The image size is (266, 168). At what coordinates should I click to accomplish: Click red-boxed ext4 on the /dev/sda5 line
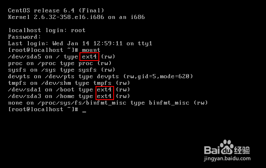coord(89,56)
